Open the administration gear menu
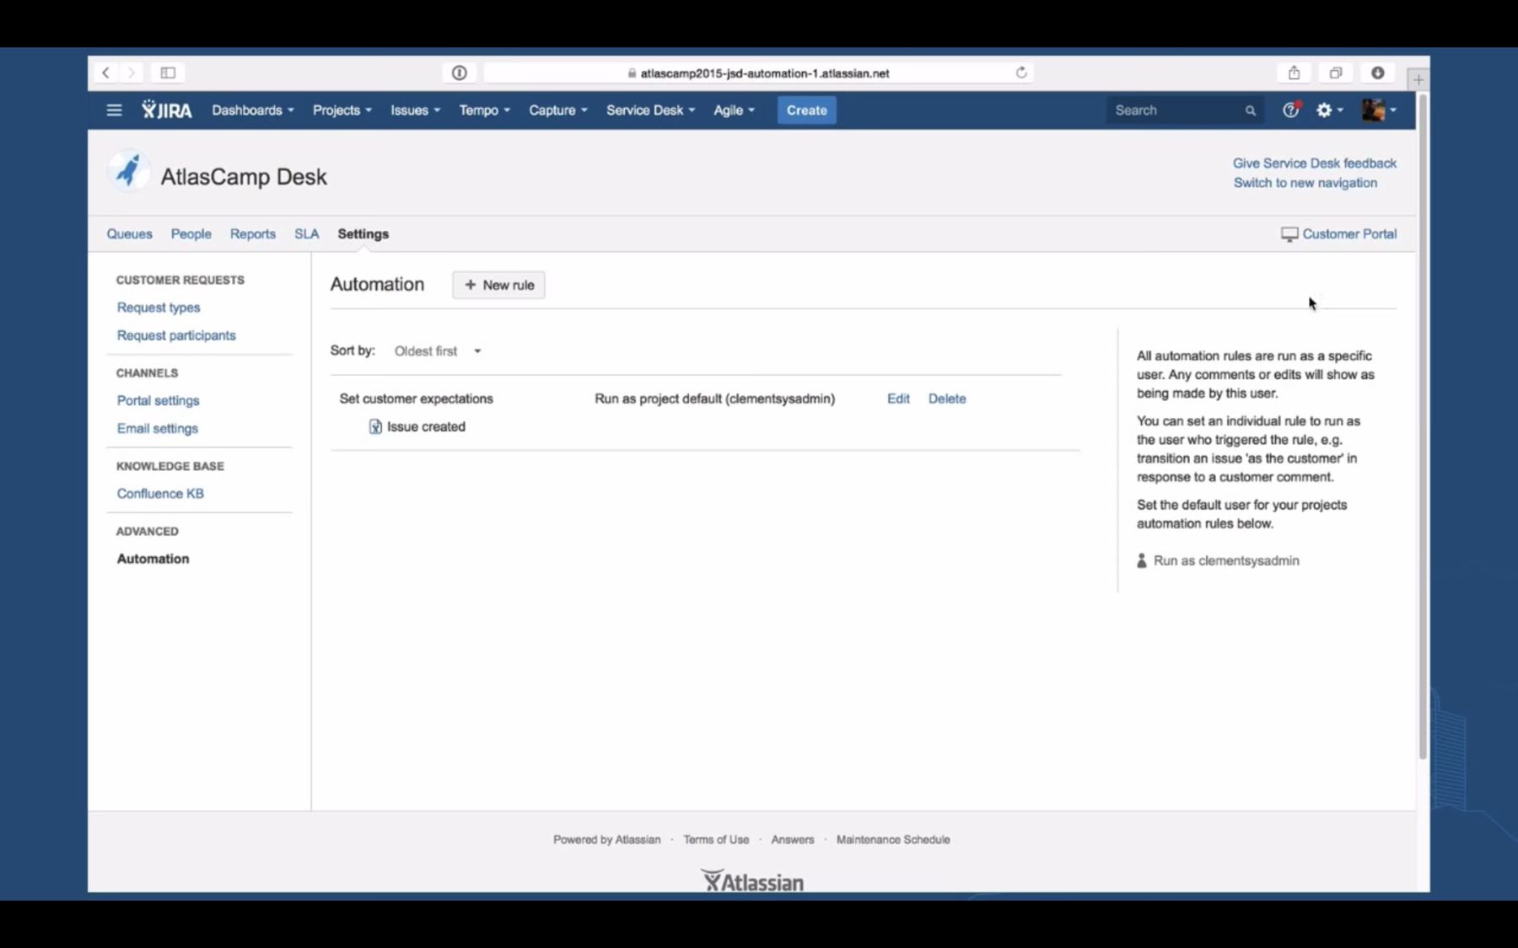This screenshot has width=1518, height=948. point(1329,110)
